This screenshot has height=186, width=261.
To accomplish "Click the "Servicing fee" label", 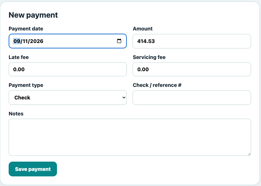I will click(149, 57).
